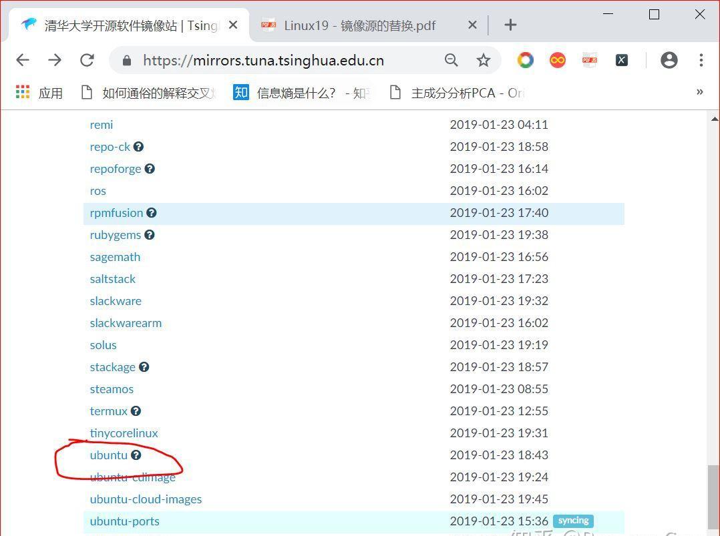
Task: Open the steamos mirror link
Action: [x=112, y=389]
